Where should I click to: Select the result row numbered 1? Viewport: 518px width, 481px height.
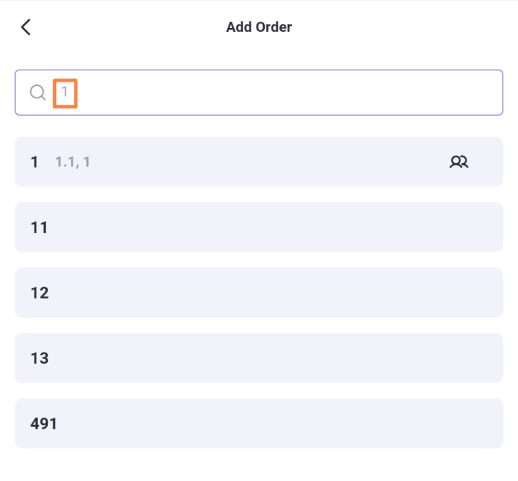click(x=258, y=161)
